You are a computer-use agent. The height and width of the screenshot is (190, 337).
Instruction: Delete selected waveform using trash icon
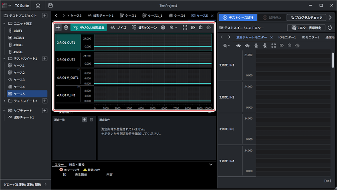pos(66,28)
